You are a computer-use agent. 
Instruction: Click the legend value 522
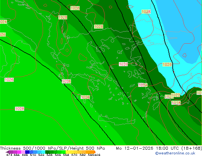pyautogui.click(x=41, y=155)
